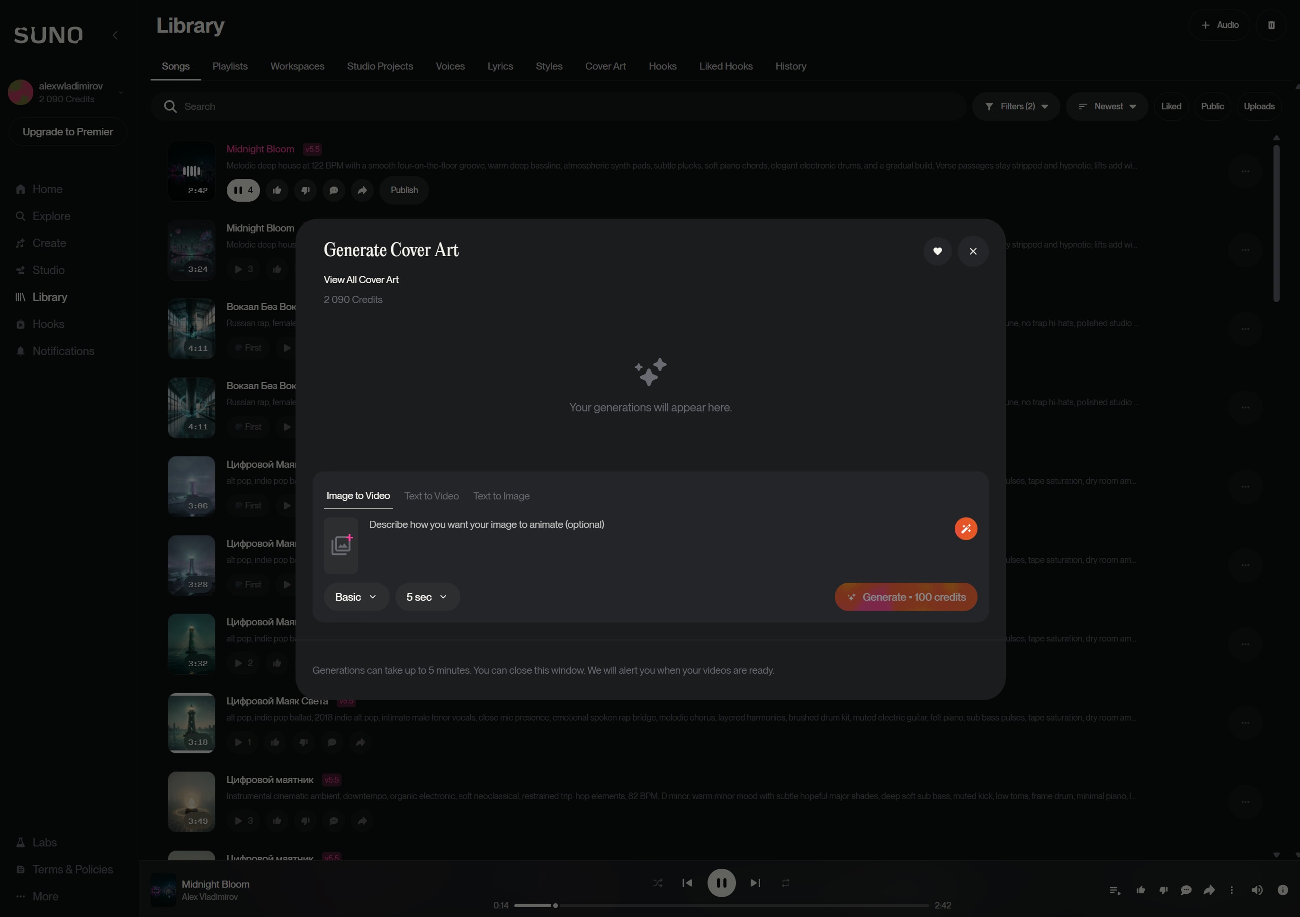
Task: Click the Upgrade to Premier button
Action: tap(67, 132)
